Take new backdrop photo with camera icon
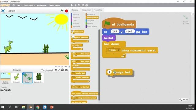Image resolution: width=196 pixels, height=110 pixels. (x=9, y=90)
